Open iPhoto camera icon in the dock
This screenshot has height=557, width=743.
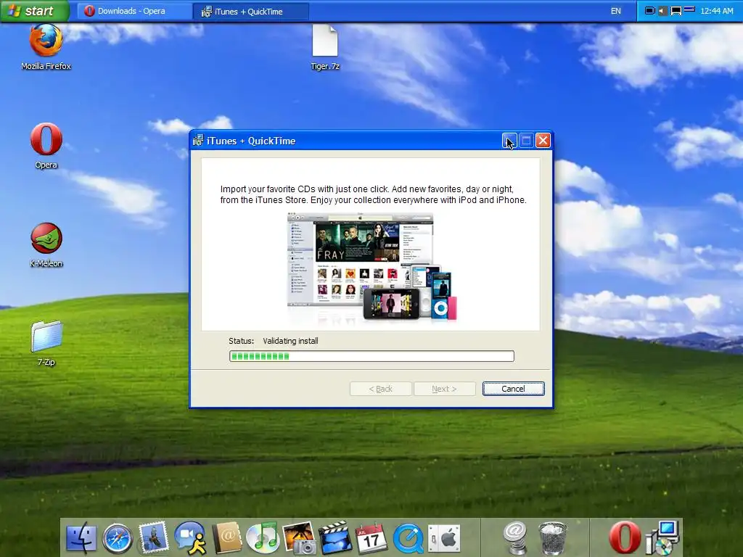(x=299, y=537)
